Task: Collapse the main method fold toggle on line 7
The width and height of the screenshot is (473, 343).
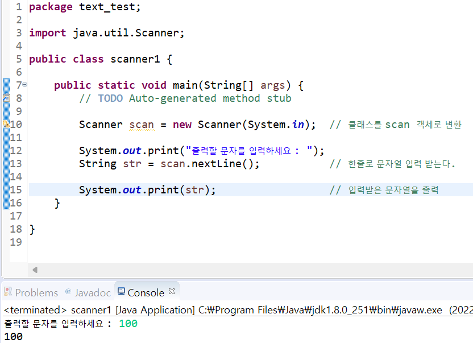Action: [x=25, y=85]
